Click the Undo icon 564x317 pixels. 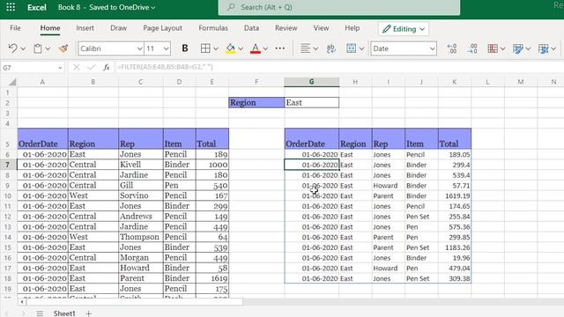pyautogui.click(x=12, y=48)
